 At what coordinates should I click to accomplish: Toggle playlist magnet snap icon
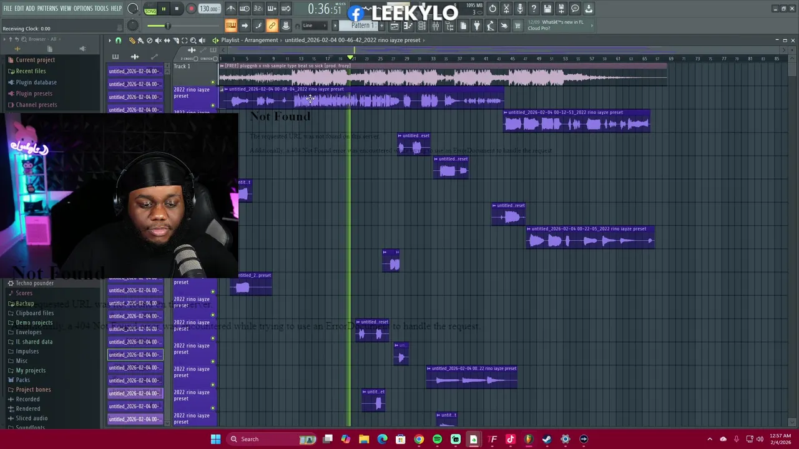point(118,40)
